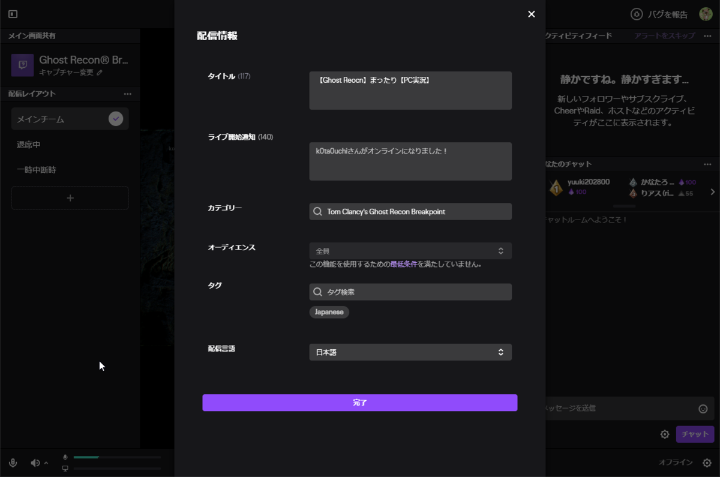The width and height of the screenshot is (720, 477).
Task: Open あなたのチャット overflow menu
Action: coord(706,164)
